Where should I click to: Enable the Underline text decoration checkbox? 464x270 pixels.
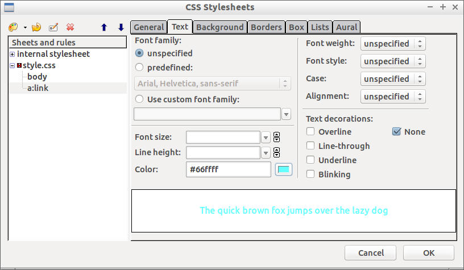310,160
